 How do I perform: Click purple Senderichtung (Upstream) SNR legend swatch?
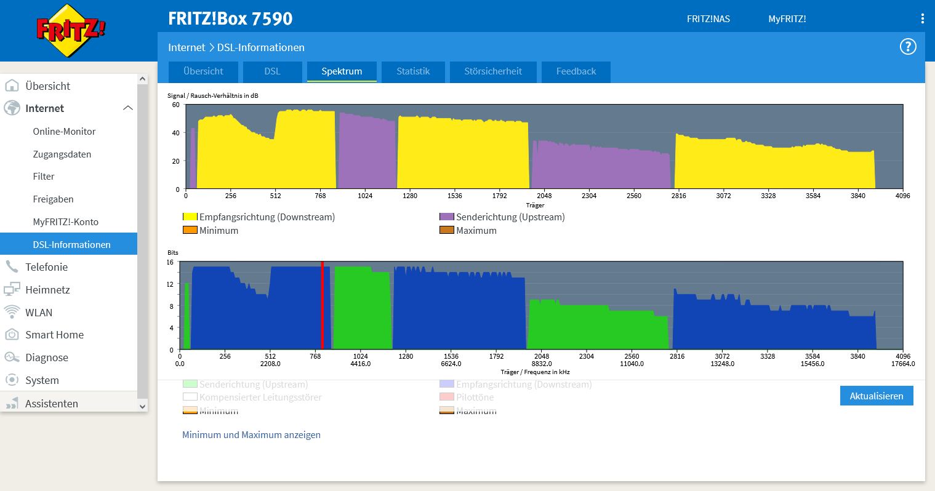tap(447, 217)
